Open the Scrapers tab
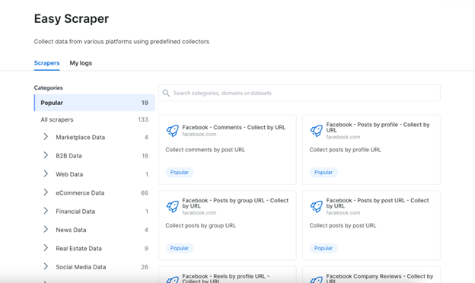 pos(46,63)
